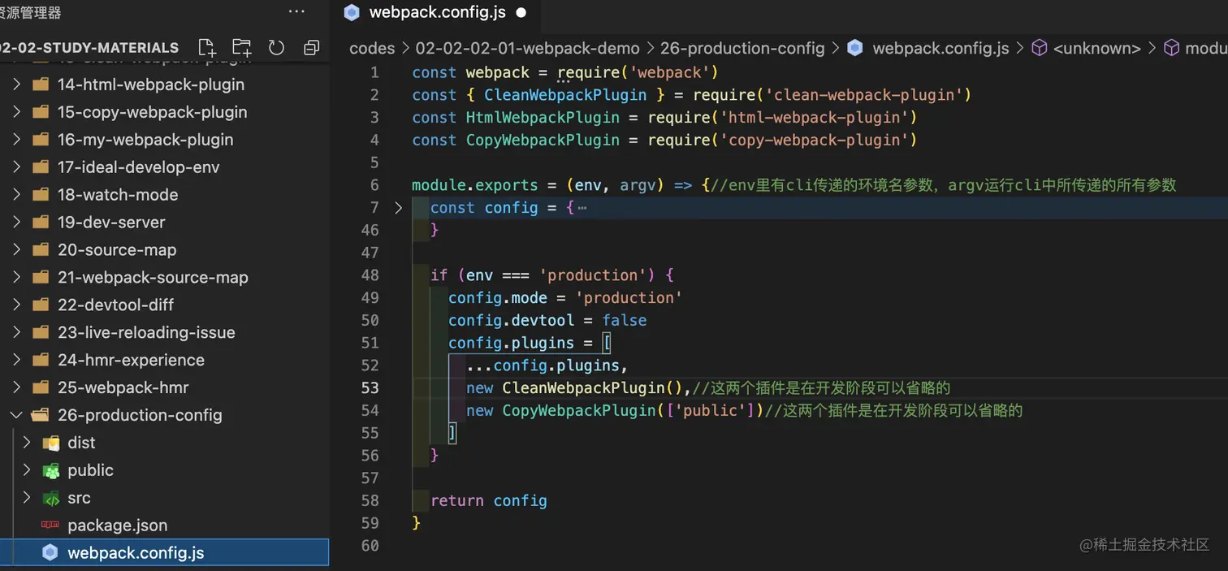The image size is (1228, 571).
Task: Click '26-production-config' breadcrumb segment
Action: (742, 48)
